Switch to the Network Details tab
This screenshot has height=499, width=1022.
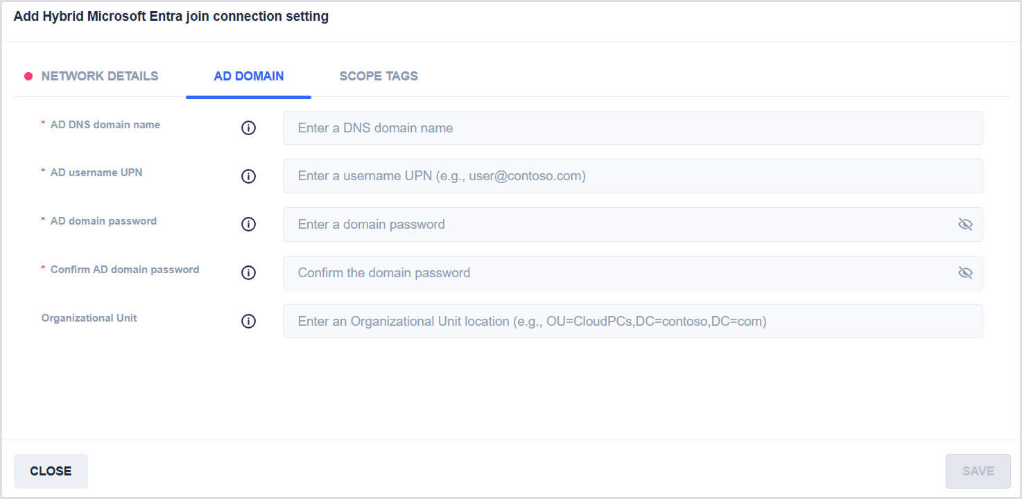coord(100,76)
